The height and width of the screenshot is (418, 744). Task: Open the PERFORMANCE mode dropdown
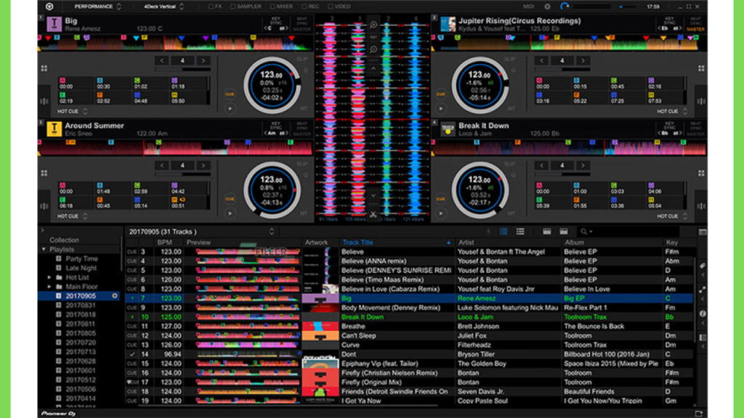[98, 7]
